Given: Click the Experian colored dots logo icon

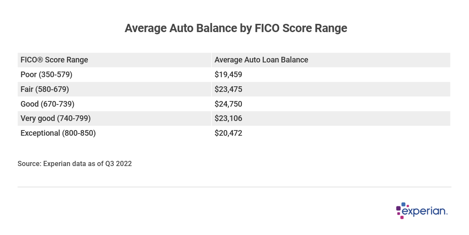Looking at the screenshot, I should pyautogui.click(x=401, y=210).
